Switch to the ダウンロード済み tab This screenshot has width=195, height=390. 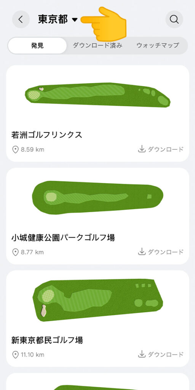click(97, 46)
